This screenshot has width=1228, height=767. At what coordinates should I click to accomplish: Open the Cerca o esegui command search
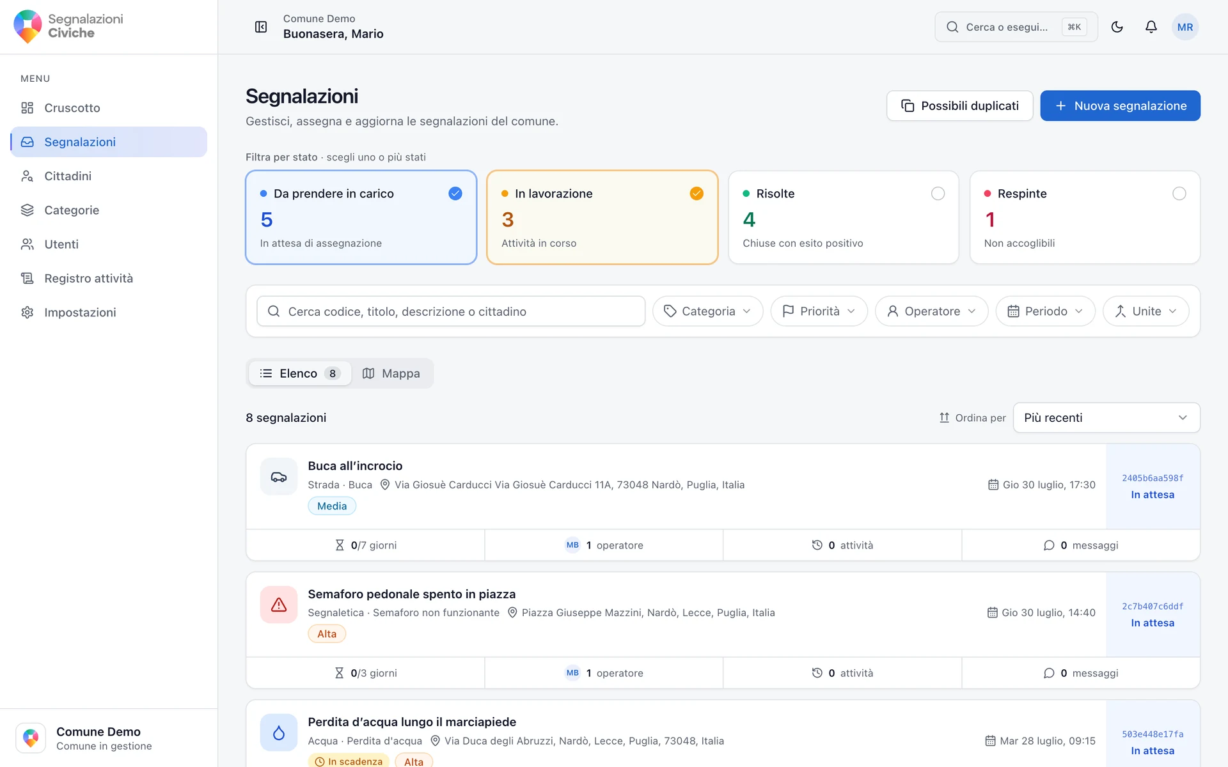coord(1016,27)
